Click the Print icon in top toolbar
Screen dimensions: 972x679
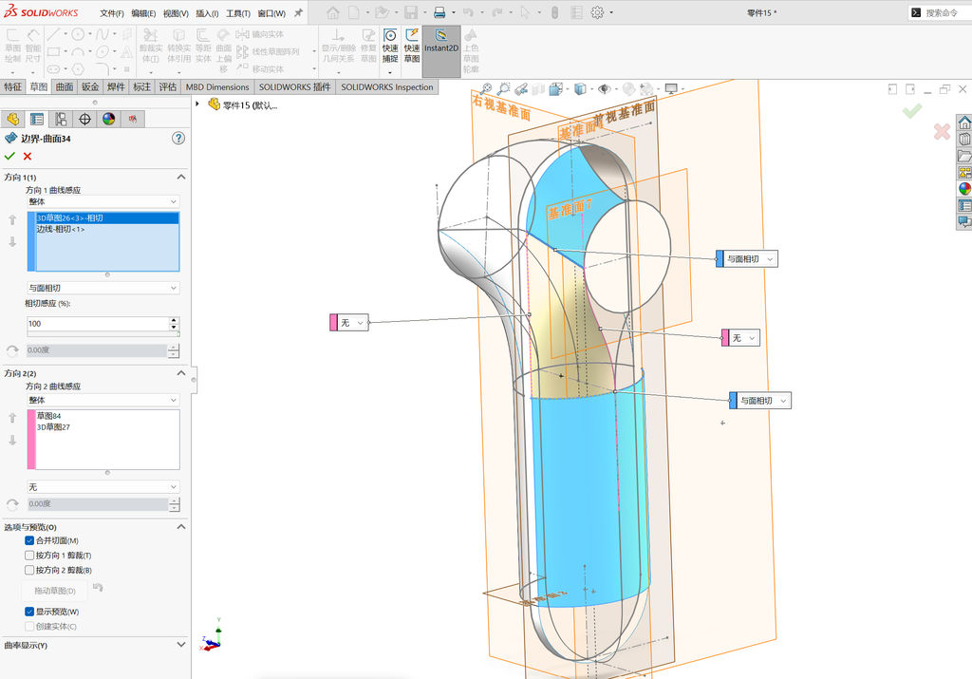click(439, 12)
